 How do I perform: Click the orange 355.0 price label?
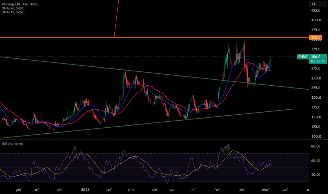(315, 37)
